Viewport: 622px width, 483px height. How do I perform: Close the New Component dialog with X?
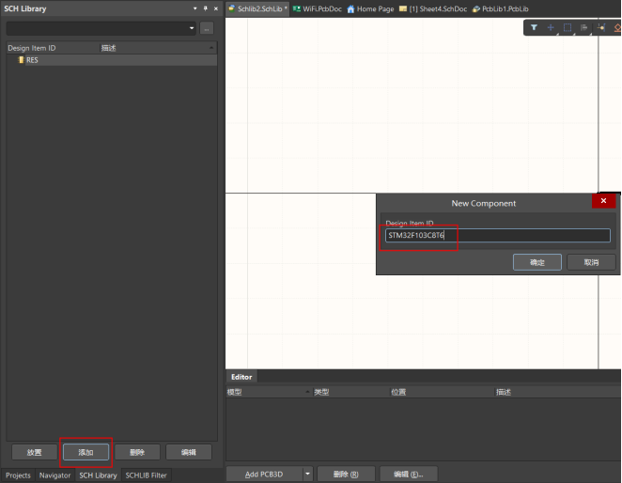coord(603,201)
